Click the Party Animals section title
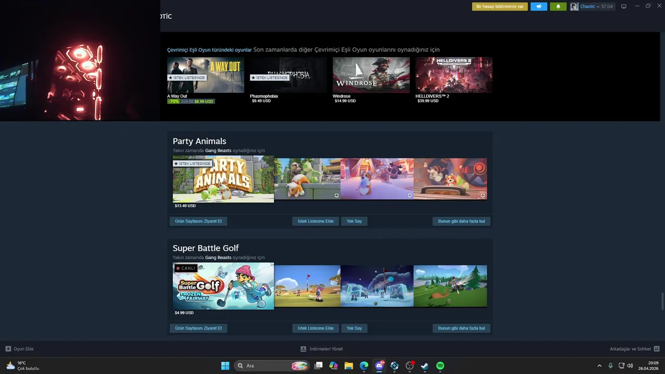665x374 pixels. pos(199,141)
